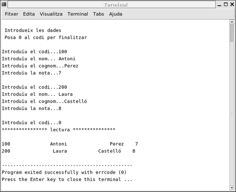
Task: Open the Ajuda help menu
Action: (116, 14)
